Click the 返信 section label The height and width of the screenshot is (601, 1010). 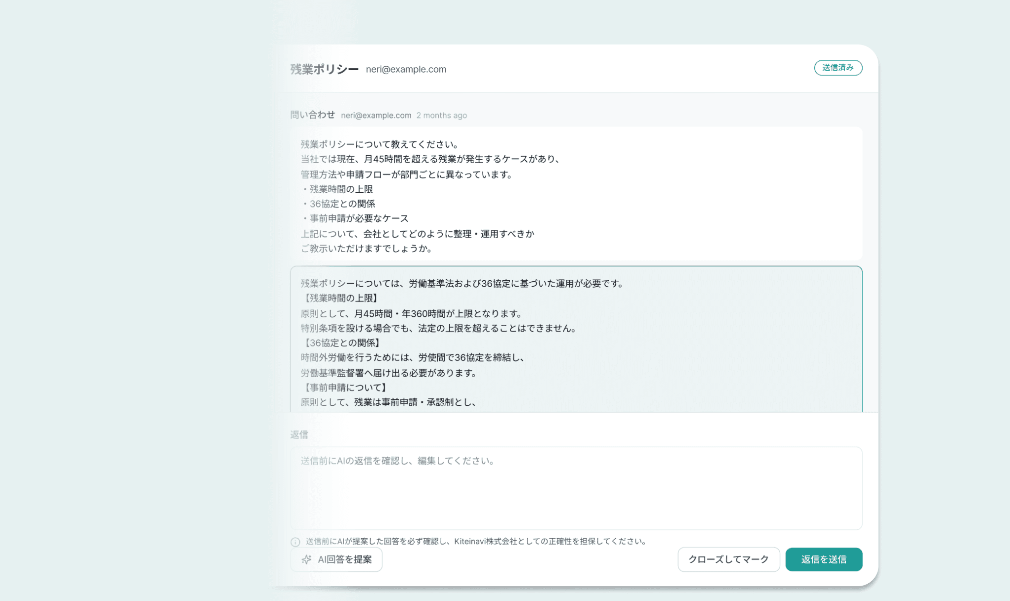click(x=299, y=434)
